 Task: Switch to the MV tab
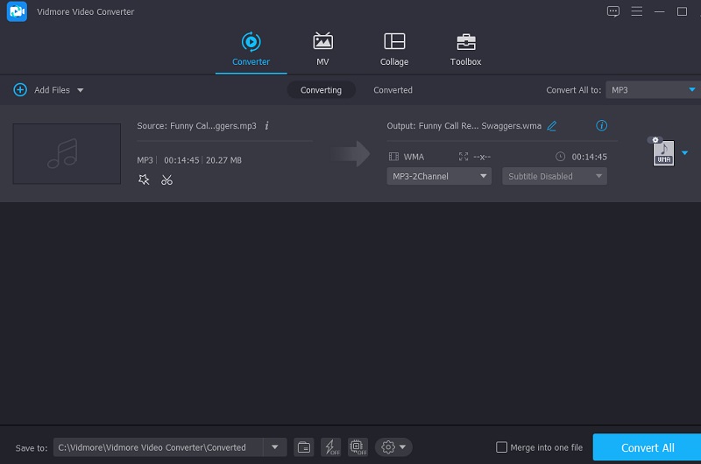[x=322, y=49]
